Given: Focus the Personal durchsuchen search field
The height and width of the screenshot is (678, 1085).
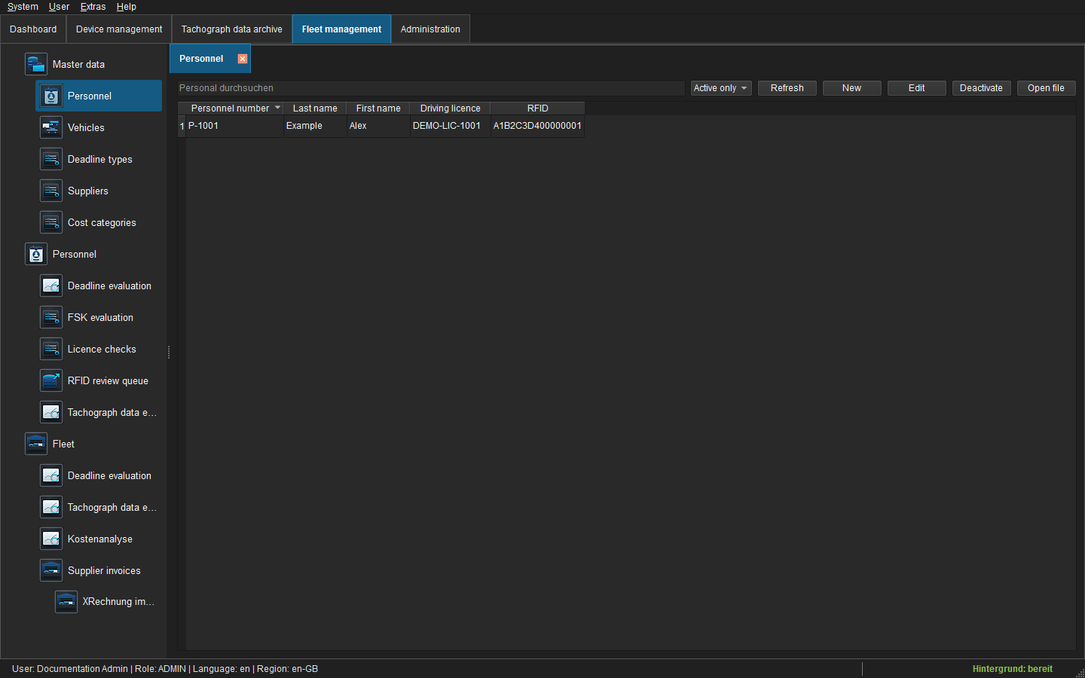Looking at the screenshot, I should pyautogui.click(x=431, y=88).
